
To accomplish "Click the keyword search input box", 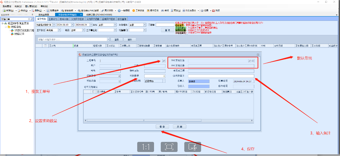I will click(72, 39).
